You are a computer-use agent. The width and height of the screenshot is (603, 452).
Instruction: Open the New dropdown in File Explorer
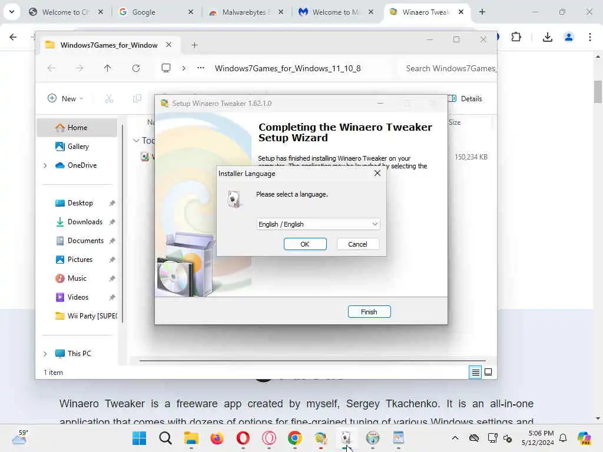(x=65, y=98)
